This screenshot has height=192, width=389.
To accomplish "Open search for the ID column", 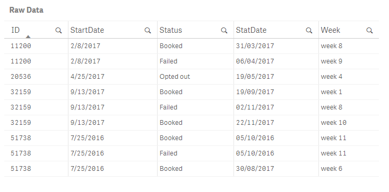I will click(x=58, y=30).
